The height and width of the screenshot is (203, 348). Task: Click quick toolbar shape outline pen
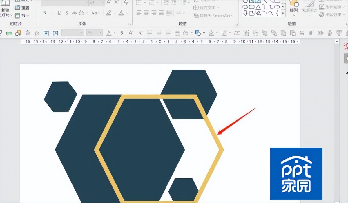[224, 33]
